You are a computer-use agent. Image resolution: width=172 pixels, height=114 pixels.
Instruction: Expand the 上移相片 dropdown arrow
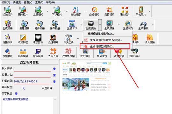(x=47, y=11)
